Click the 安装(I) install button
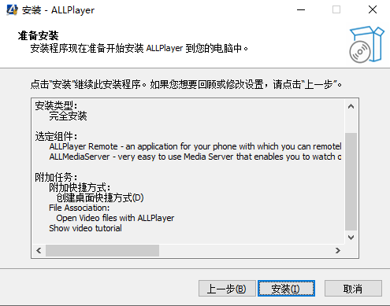The width and height of the screenshot is (390, 306). 286,289
